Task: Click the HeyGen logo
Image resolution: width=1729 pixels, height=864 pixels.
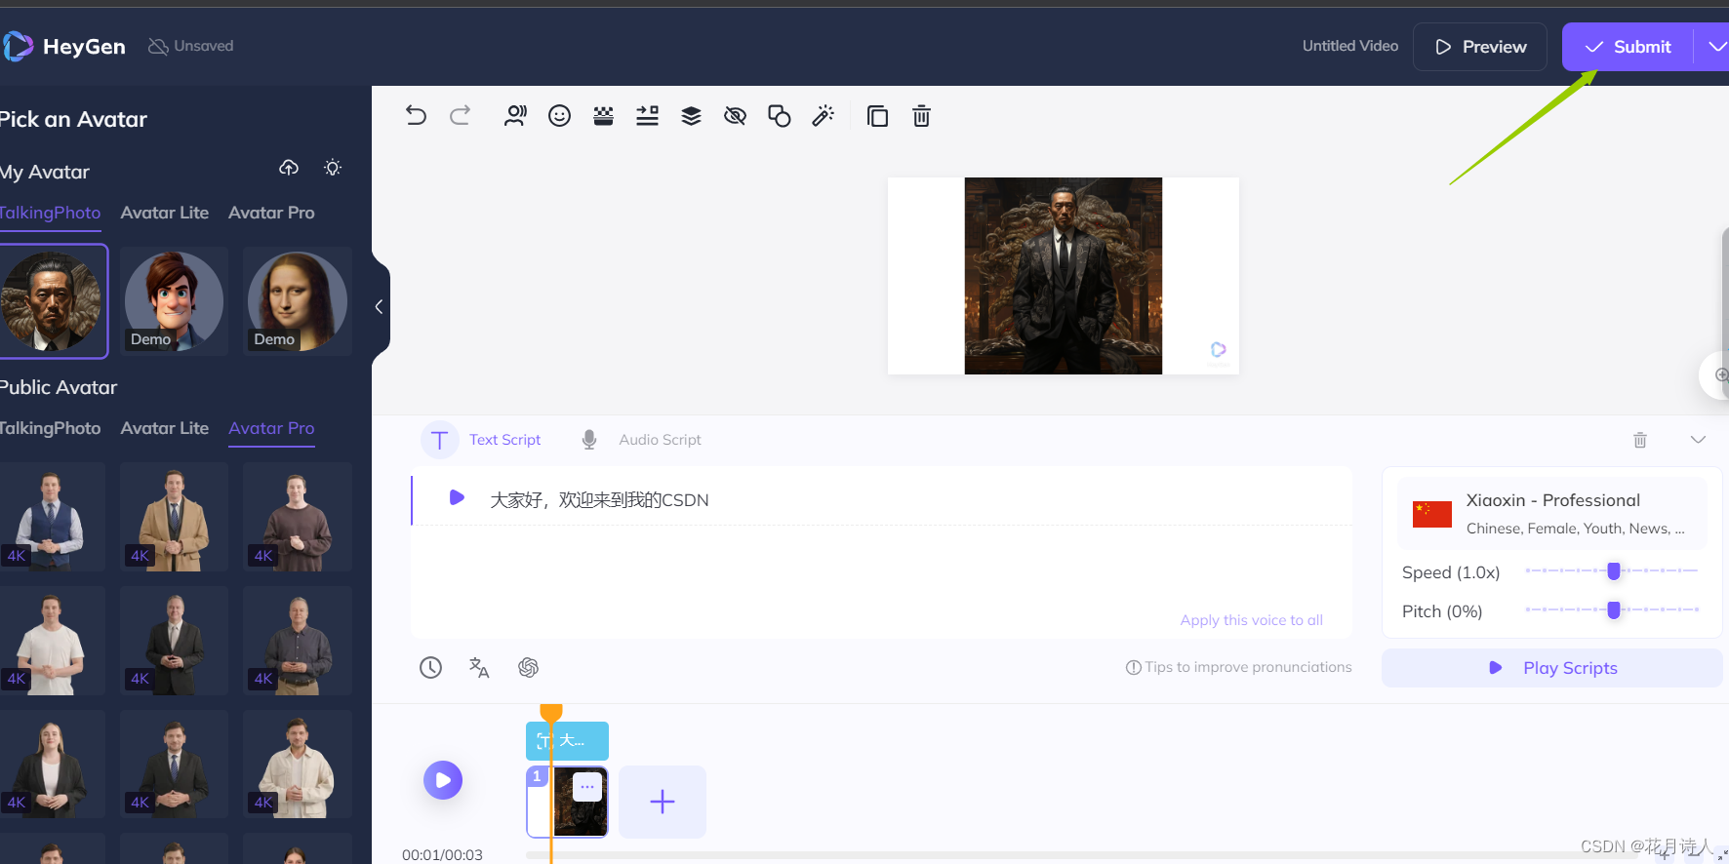Action: pos(64,46)
